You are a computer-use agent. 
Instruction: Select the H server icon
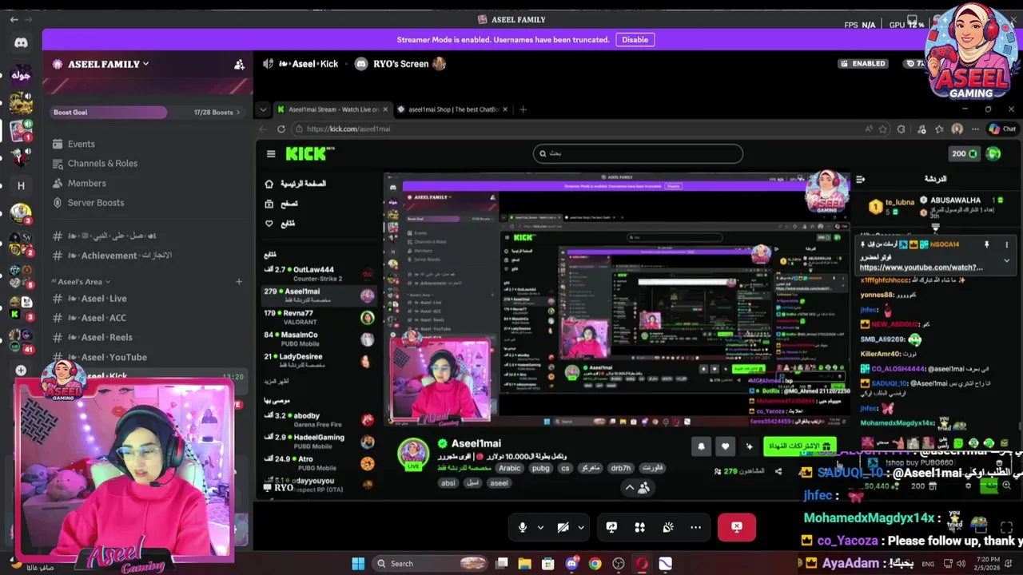[x=21, y=185]
